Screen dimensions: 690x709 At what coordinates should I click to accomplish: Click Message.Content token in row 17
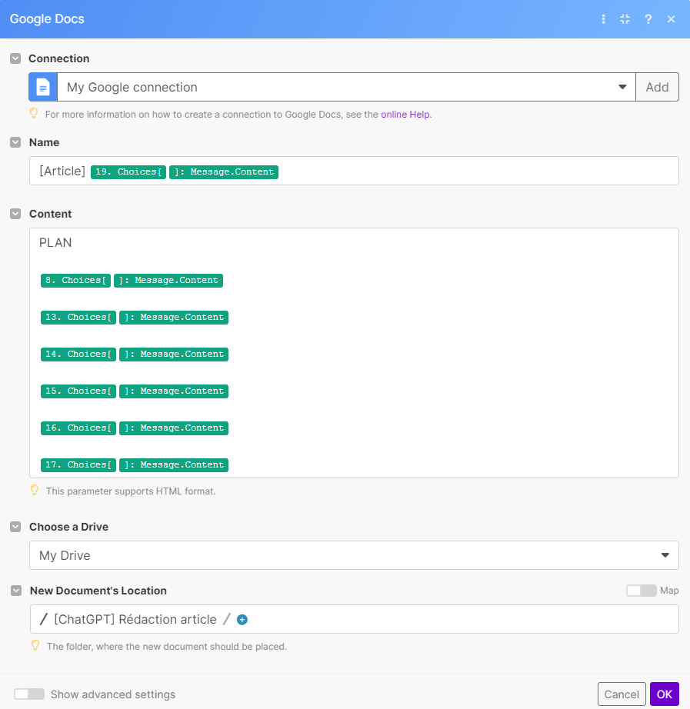[174, 464]
